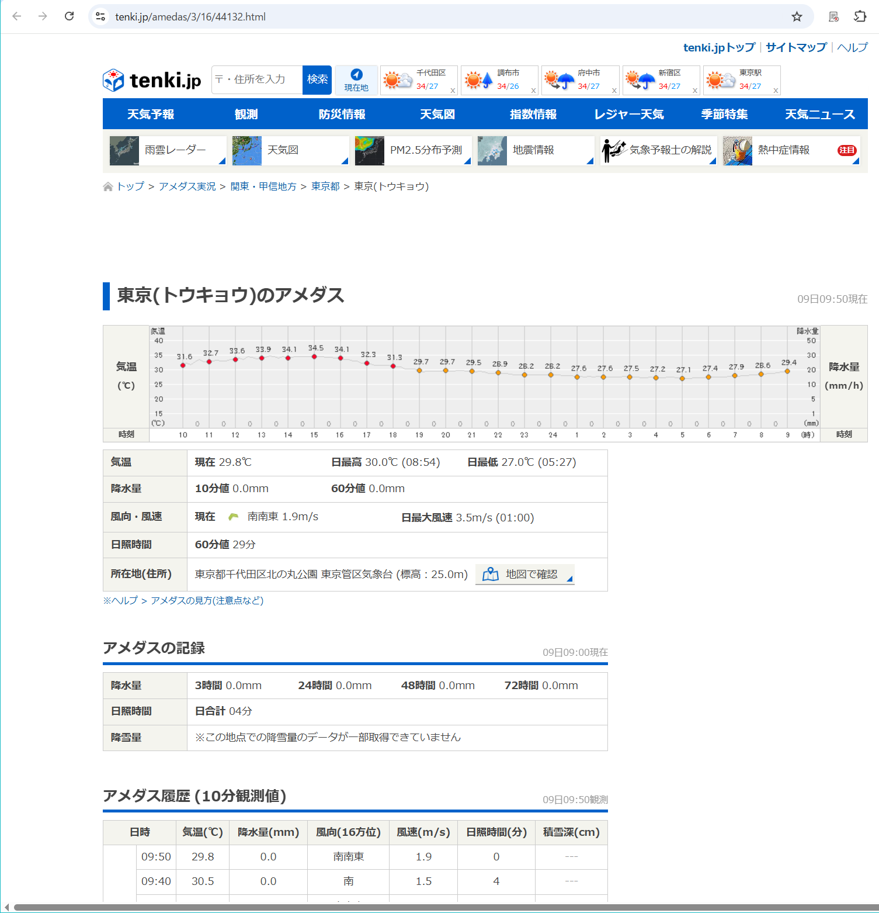Click the 地図で確認 map button
The width and height of the screenshot is (879, 913).
524,575
